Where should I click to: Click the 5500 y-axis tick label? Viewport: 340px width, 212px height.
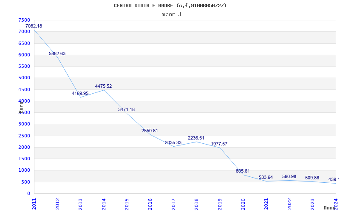click(23, 66)
